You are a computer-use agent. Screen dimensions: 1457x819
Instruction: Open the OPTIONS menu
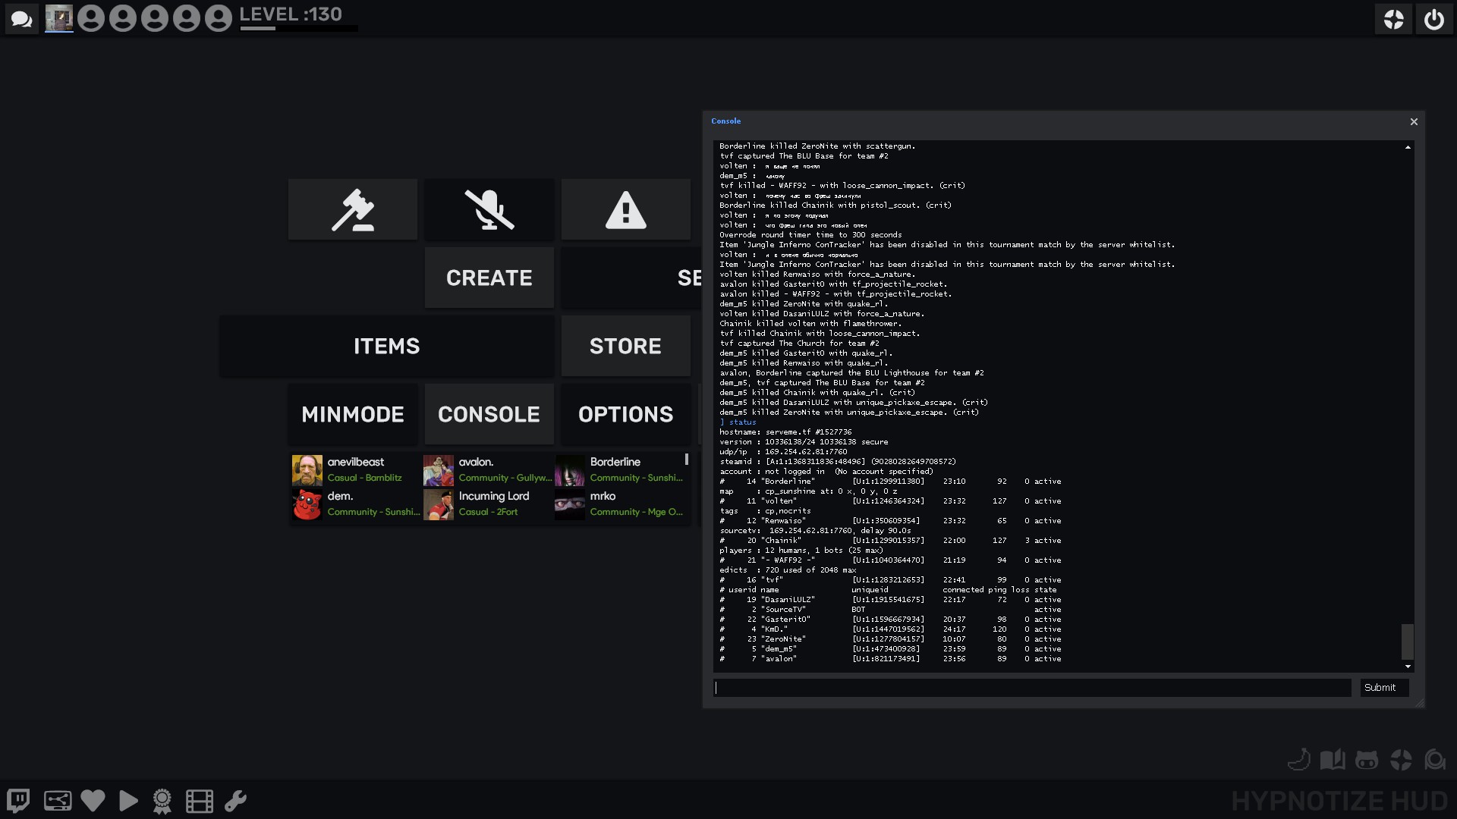(x=626, y=415)
